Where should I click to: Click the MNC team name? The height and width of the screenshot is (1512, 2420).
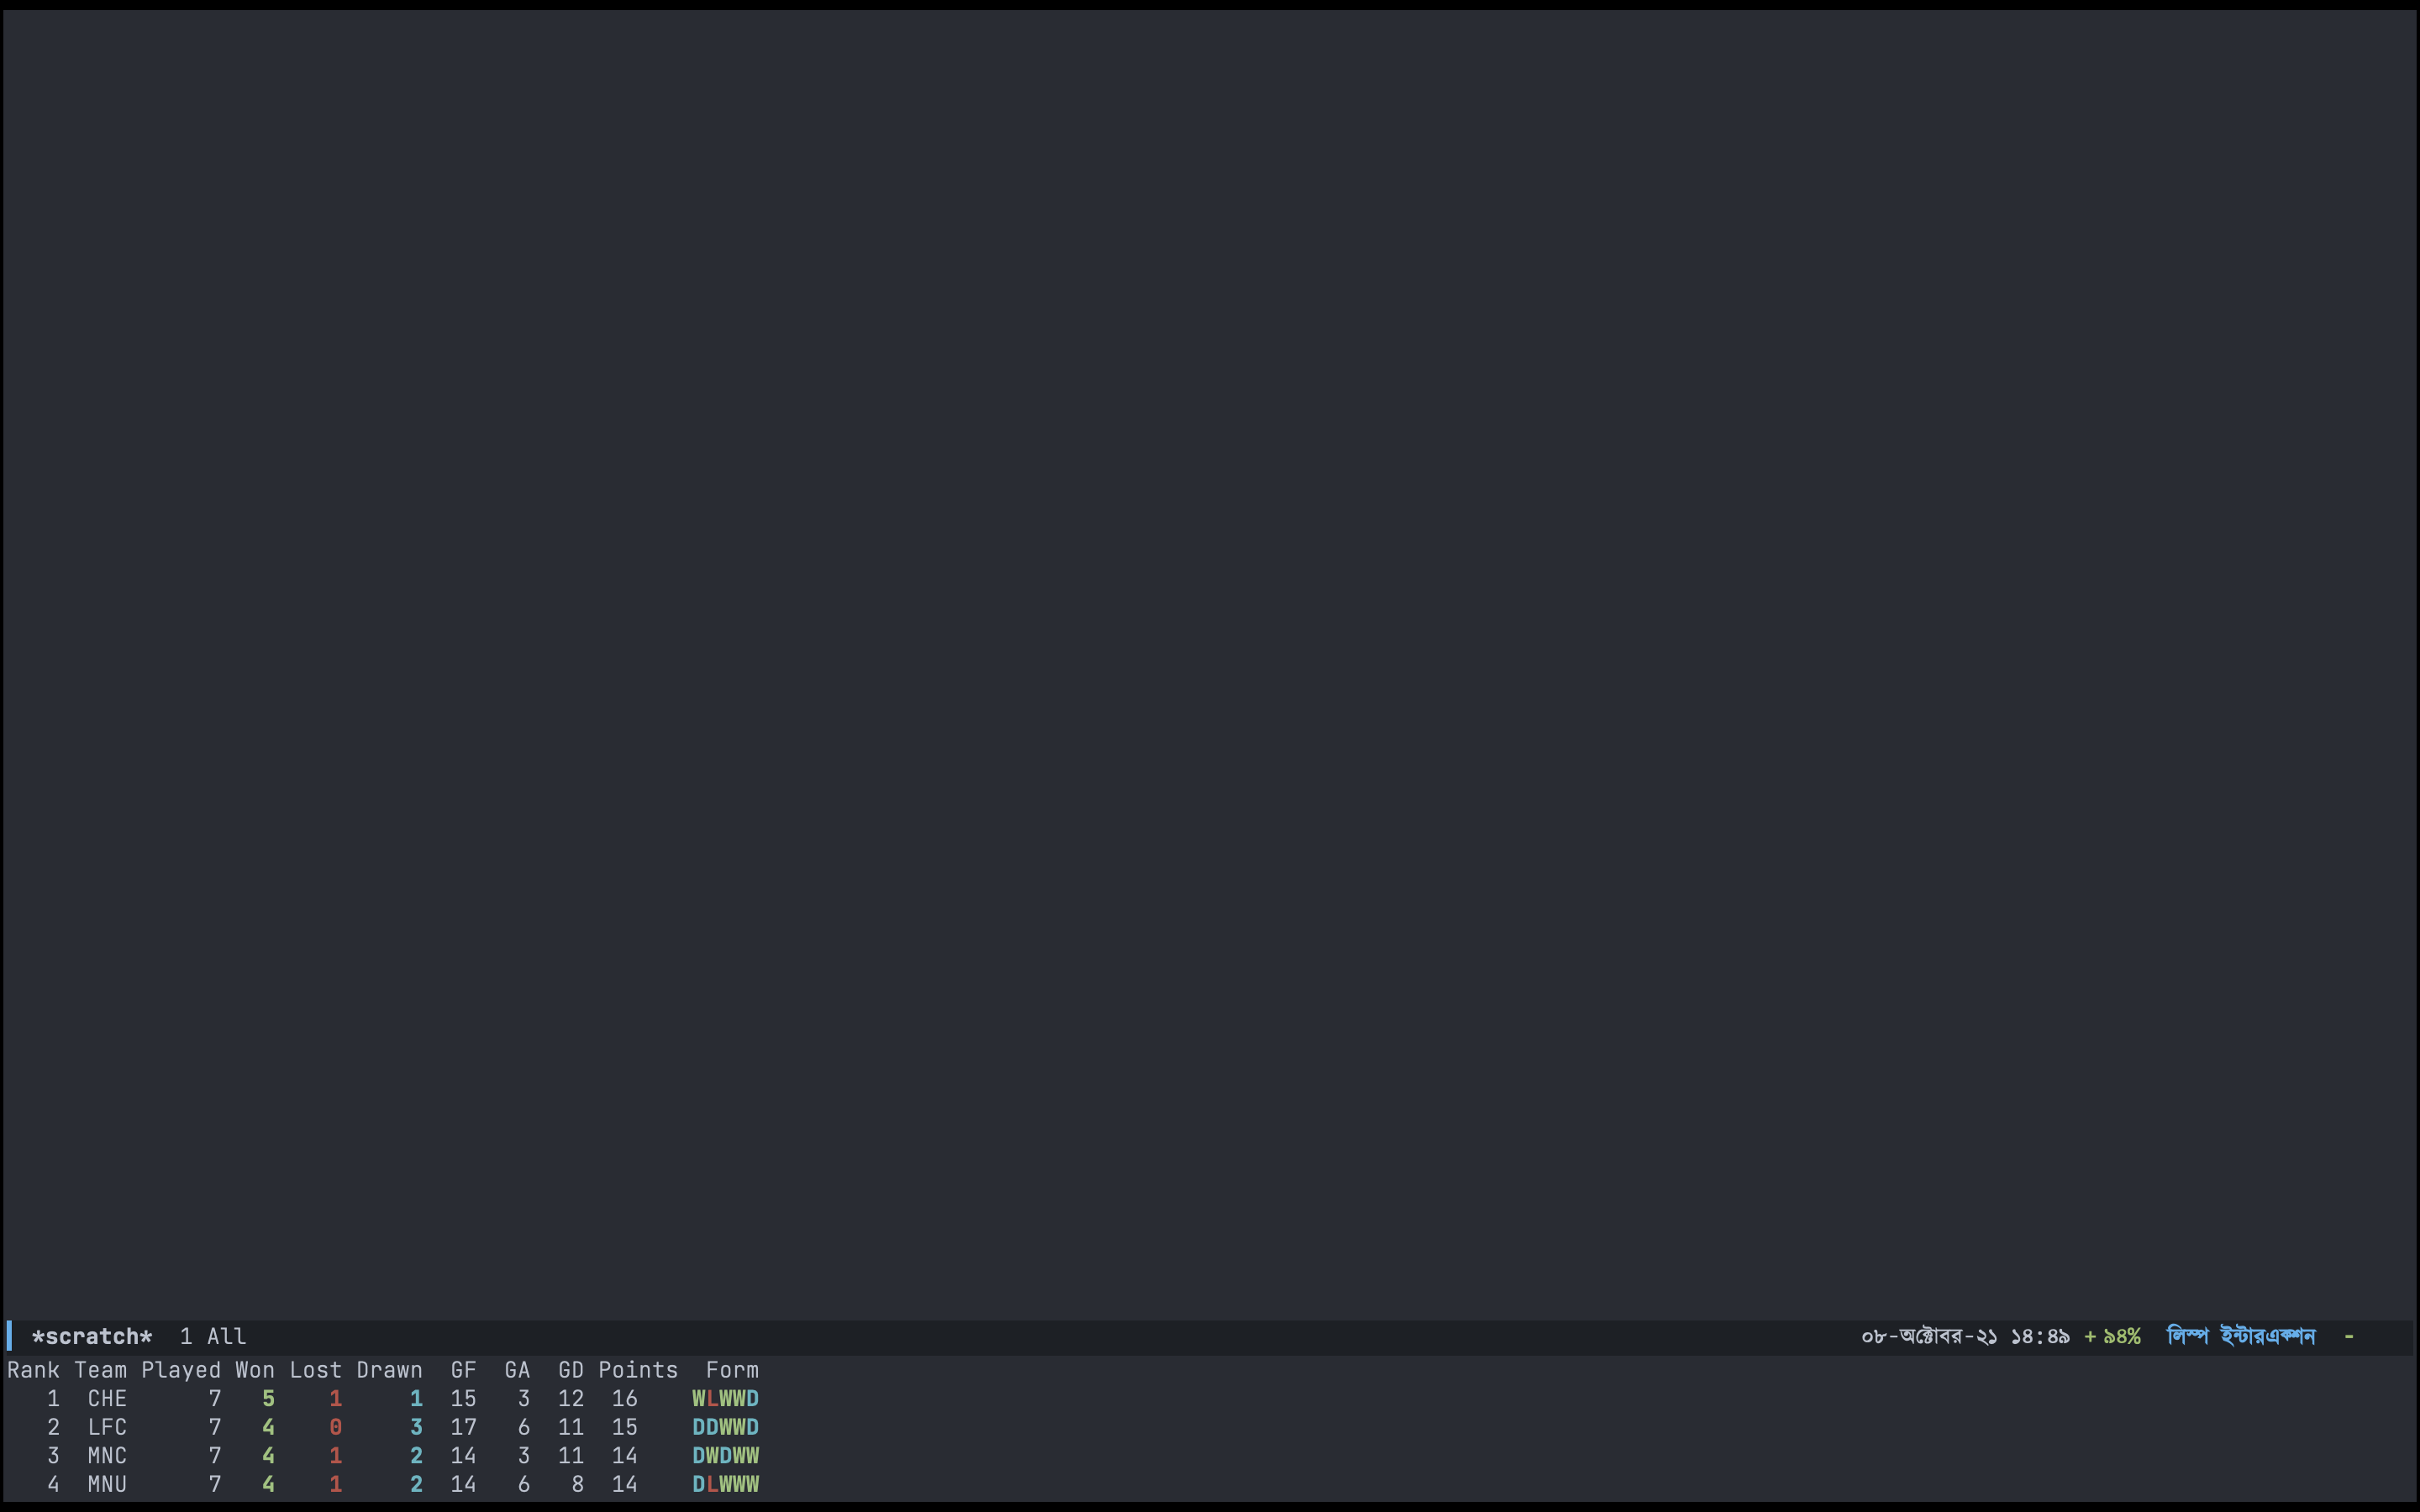(x=107, y=1456)
